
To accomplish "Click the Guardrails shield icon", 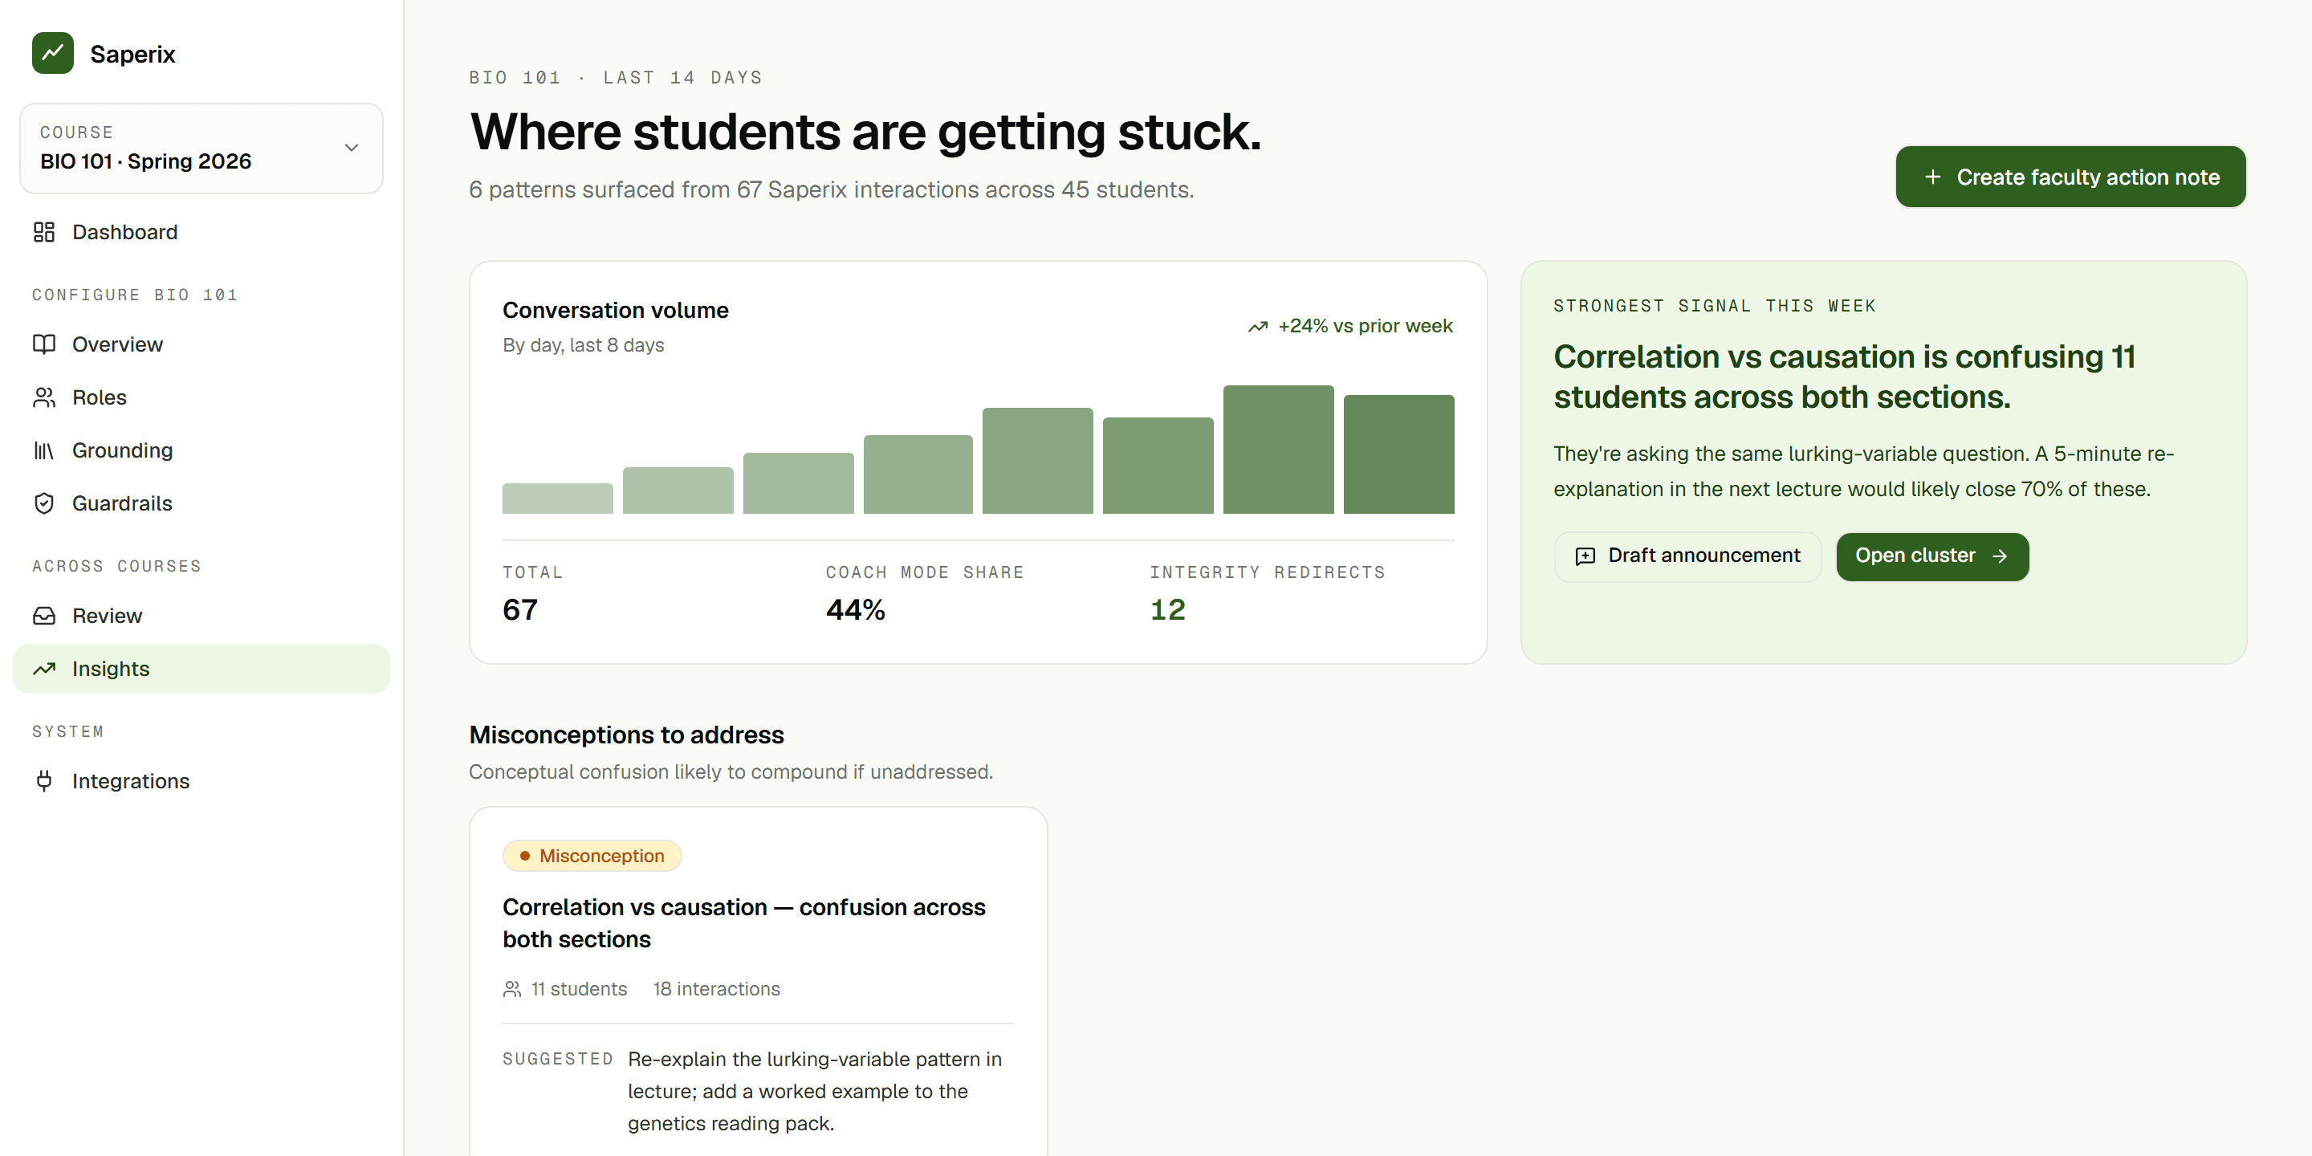I will 44,503.
